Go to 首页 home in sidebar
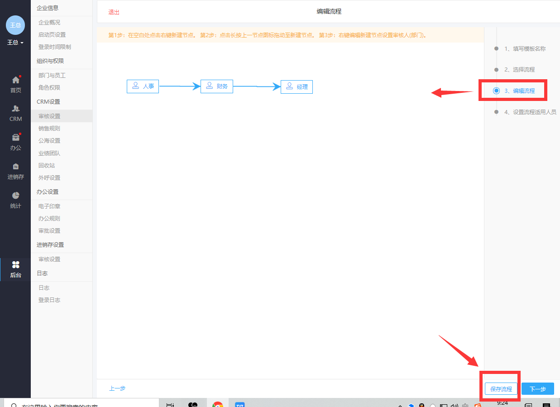This screenshot has height=407, width=560. point(15,84)
